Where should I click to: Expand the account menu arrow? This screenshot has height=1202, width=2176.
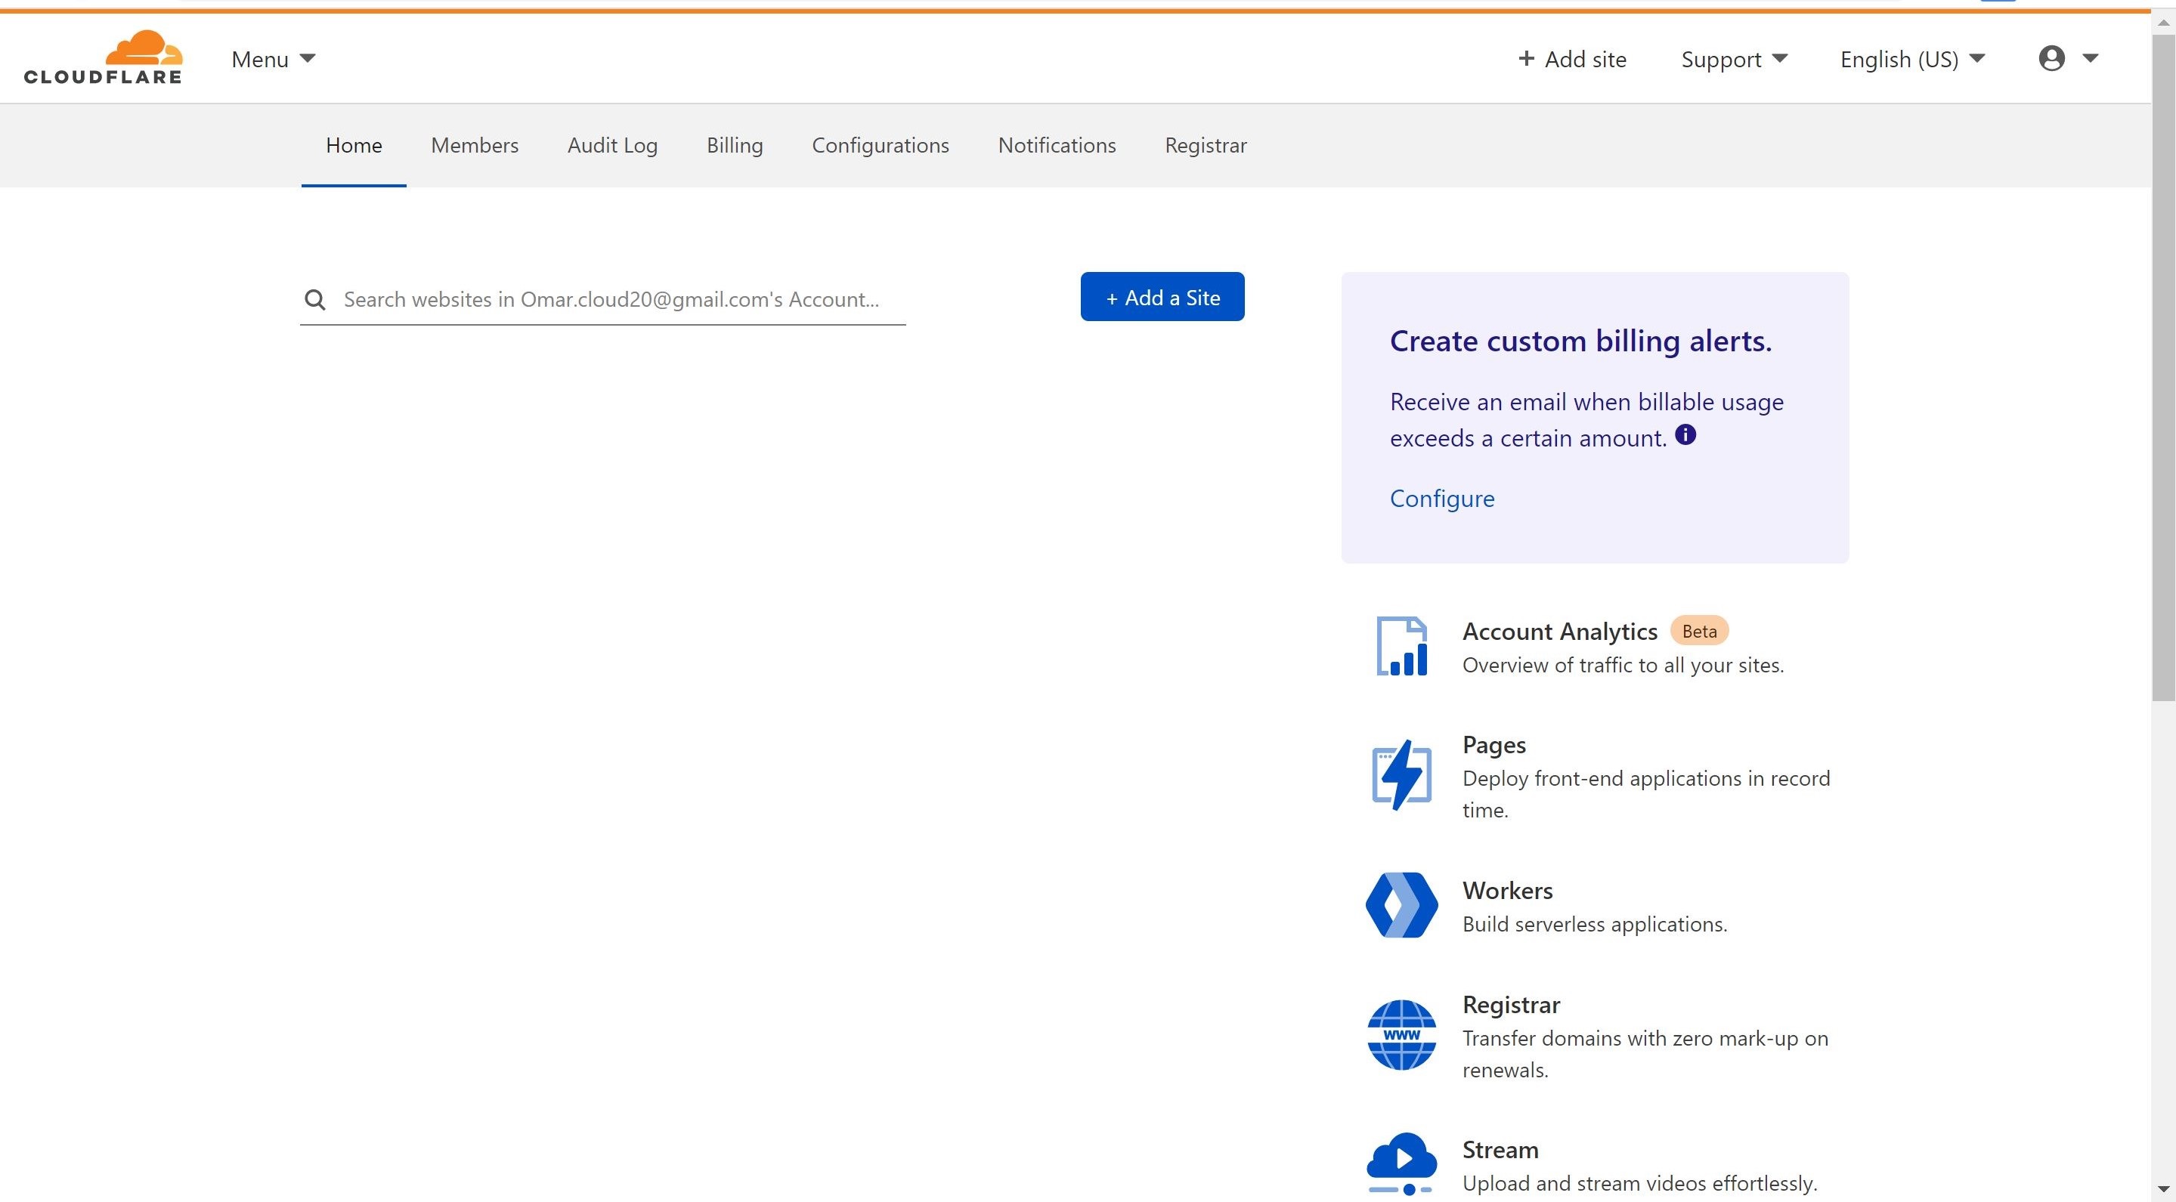[2090, 58]
